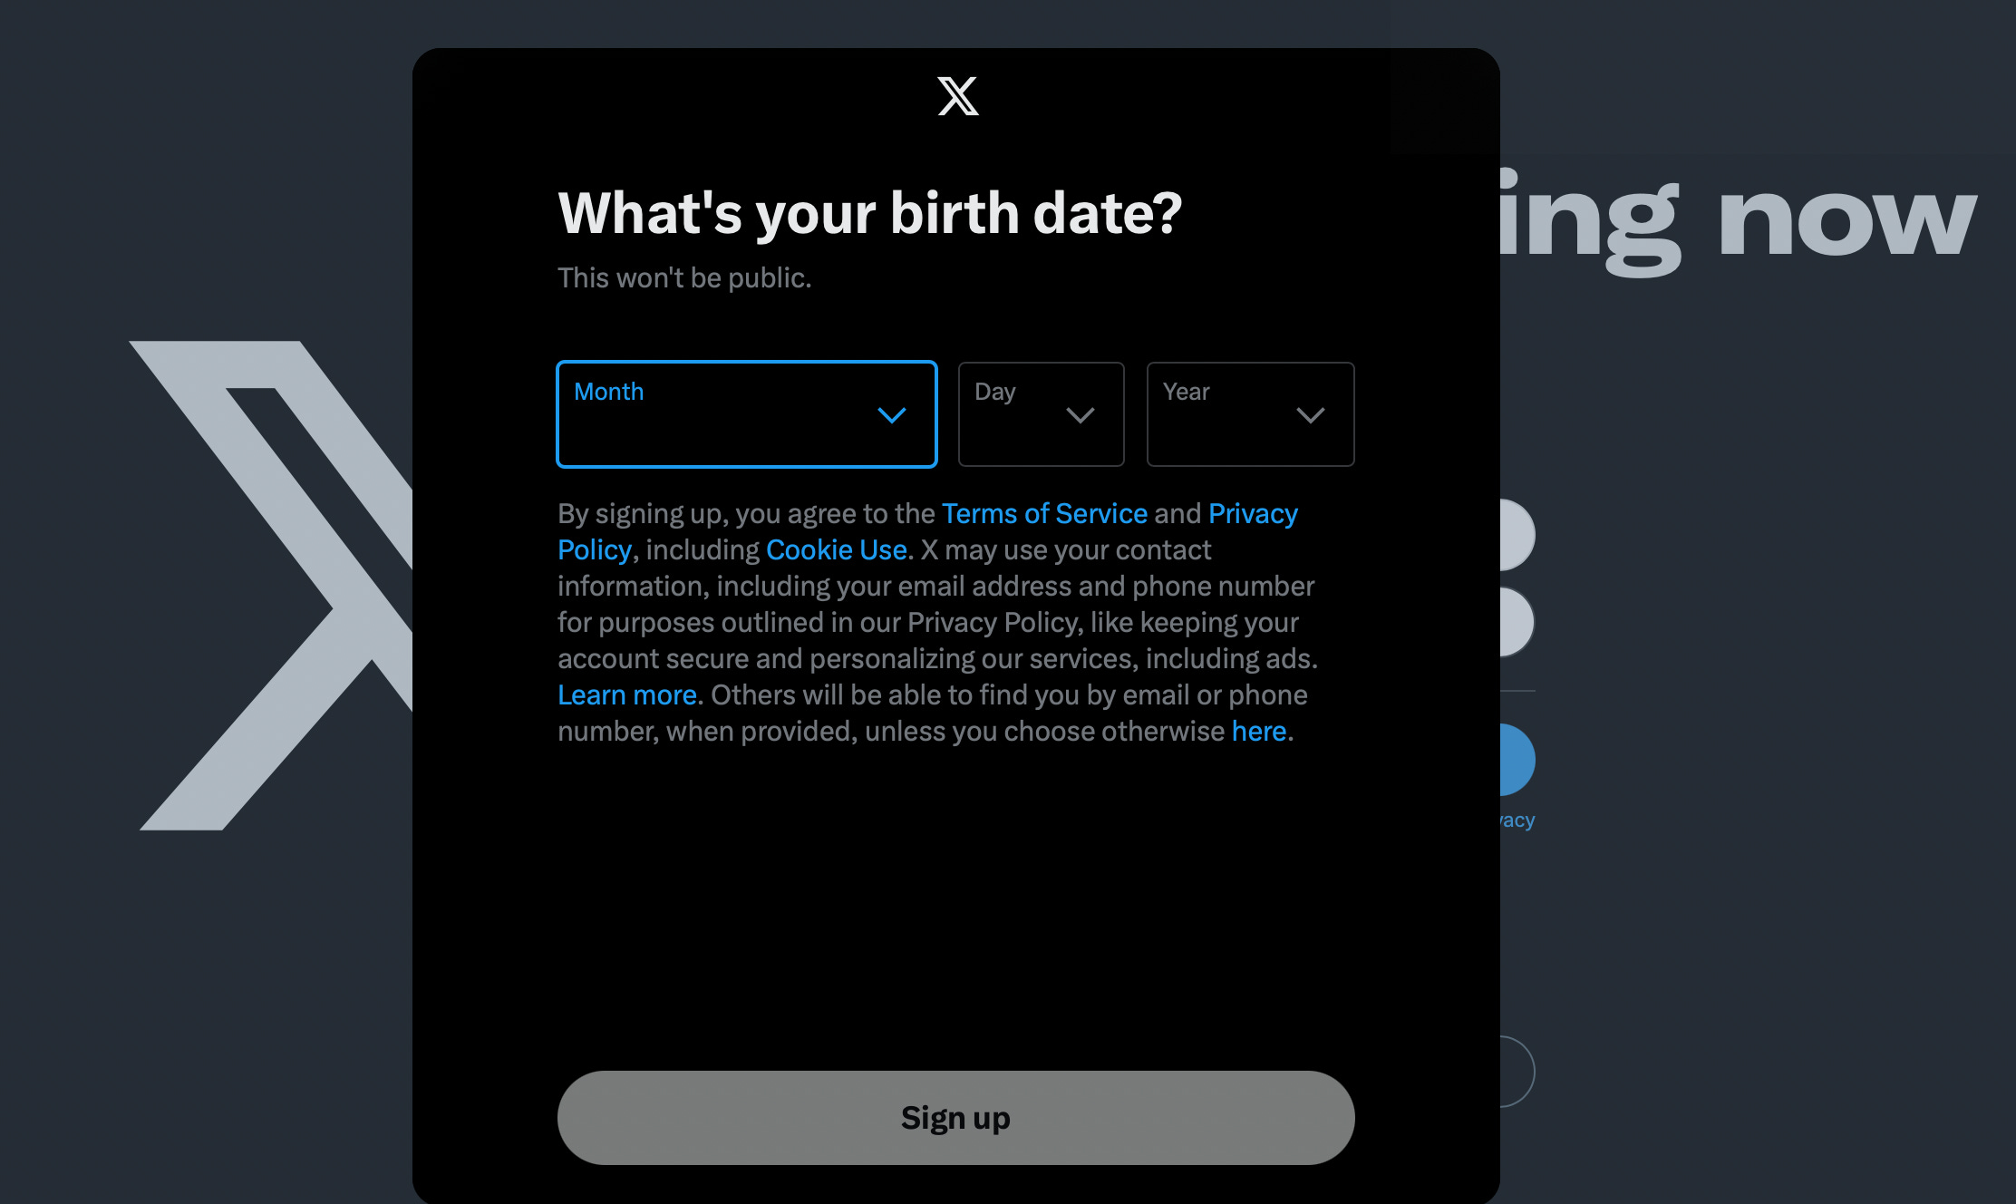Open the Year dropdown by its label

(1186, 392)
